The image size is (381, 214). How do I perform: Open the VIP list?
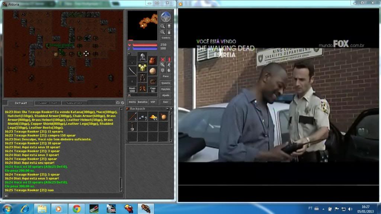point(153,102)
